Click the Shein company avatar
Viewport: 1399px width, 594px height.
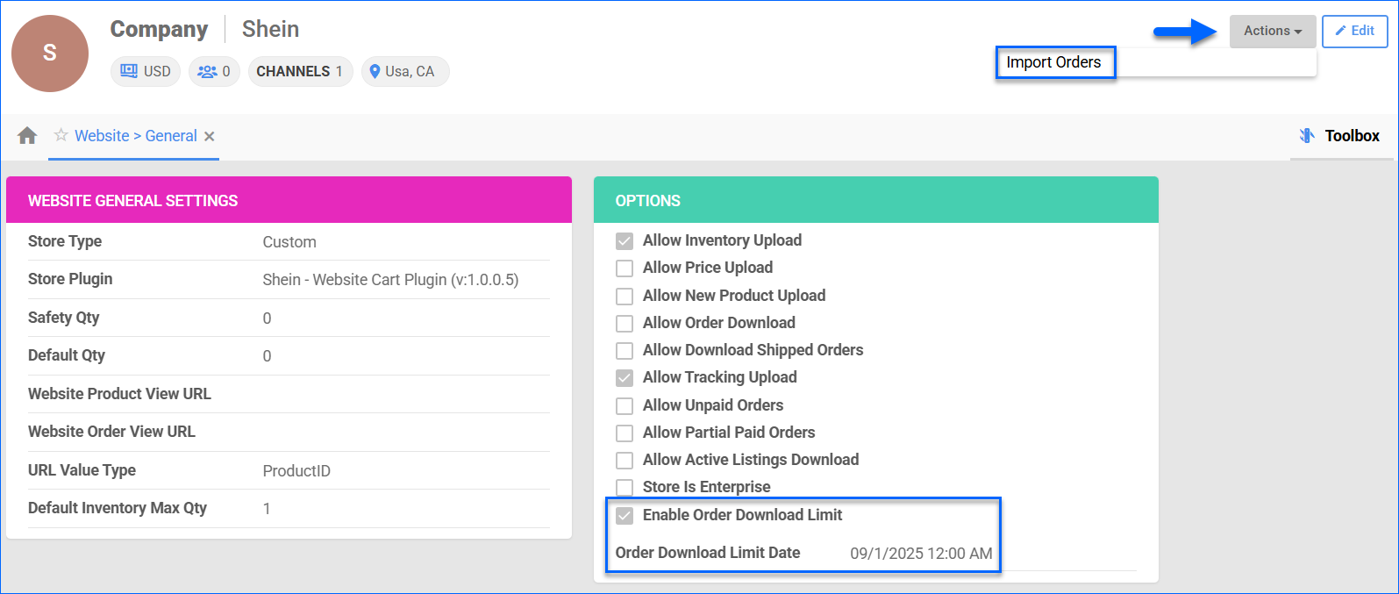point(50,54)
